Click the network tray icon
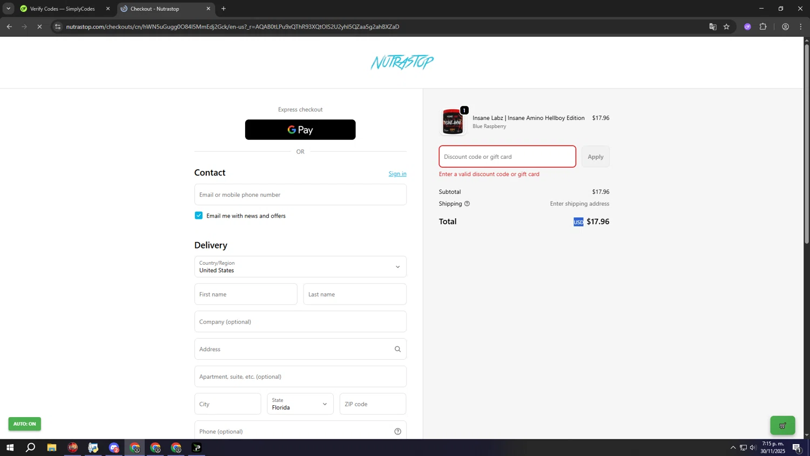The width and height of the screenshot is (810, 456). point(743,447)
